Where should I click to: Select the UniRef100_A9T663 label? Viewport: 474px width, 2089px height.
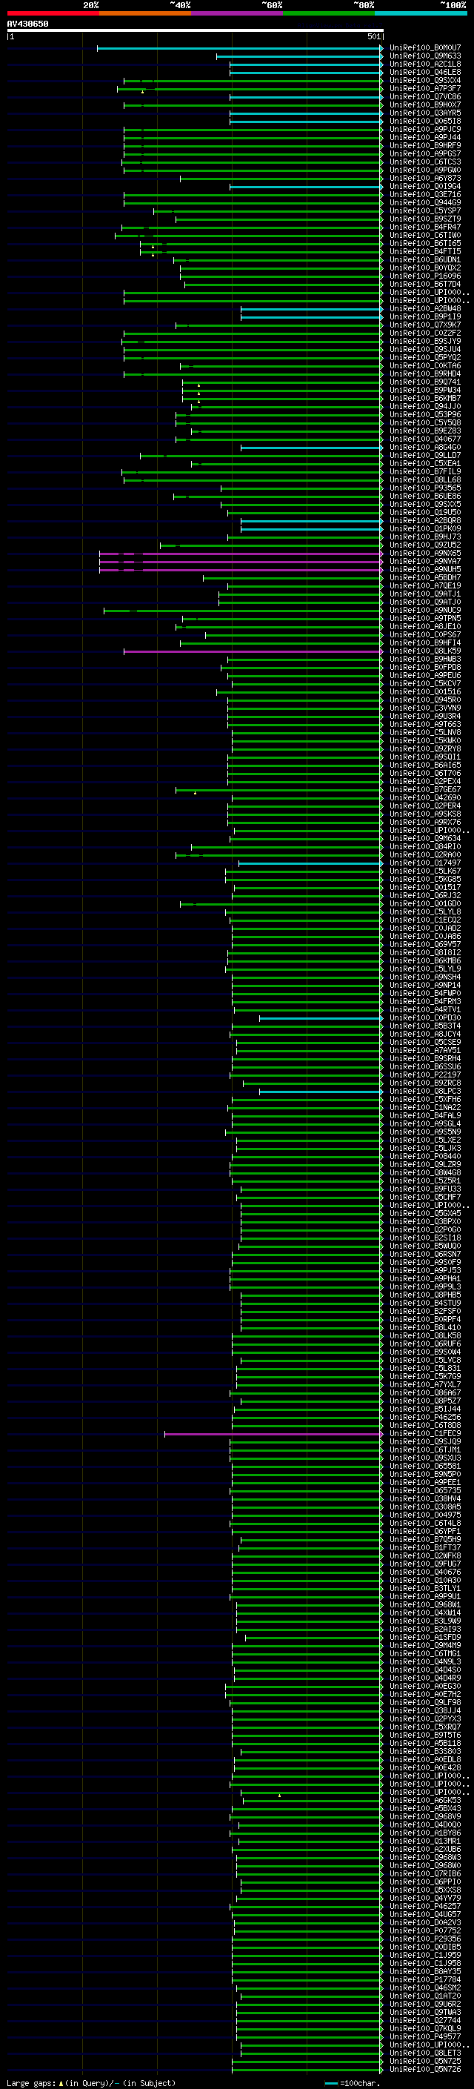coord(425,725)
